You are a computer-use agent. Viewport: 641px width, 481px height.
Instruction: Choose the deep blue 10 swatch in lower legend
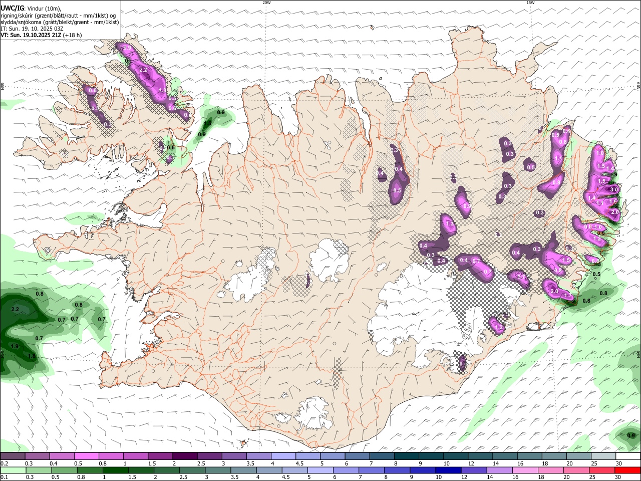point(448,470)
